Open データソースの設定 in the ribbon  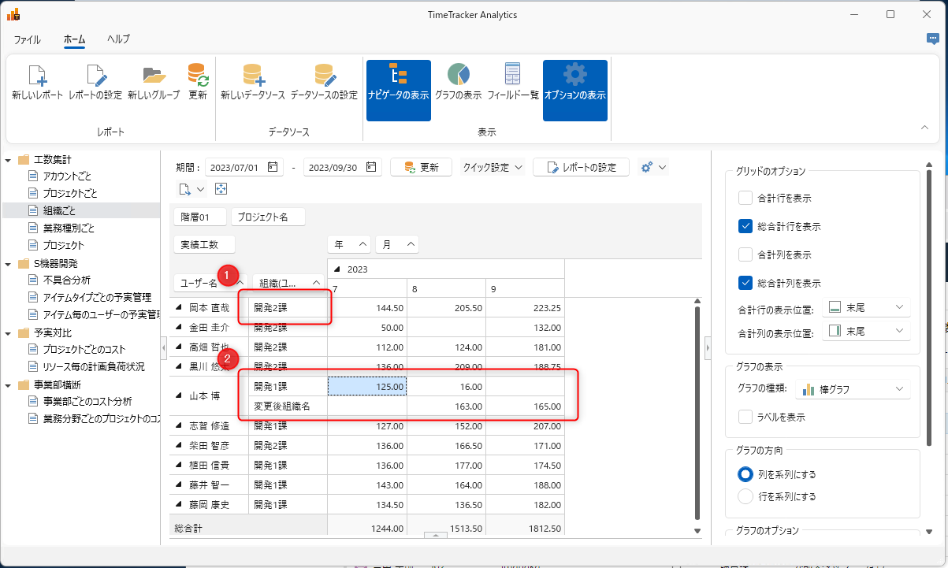(324, 76)
